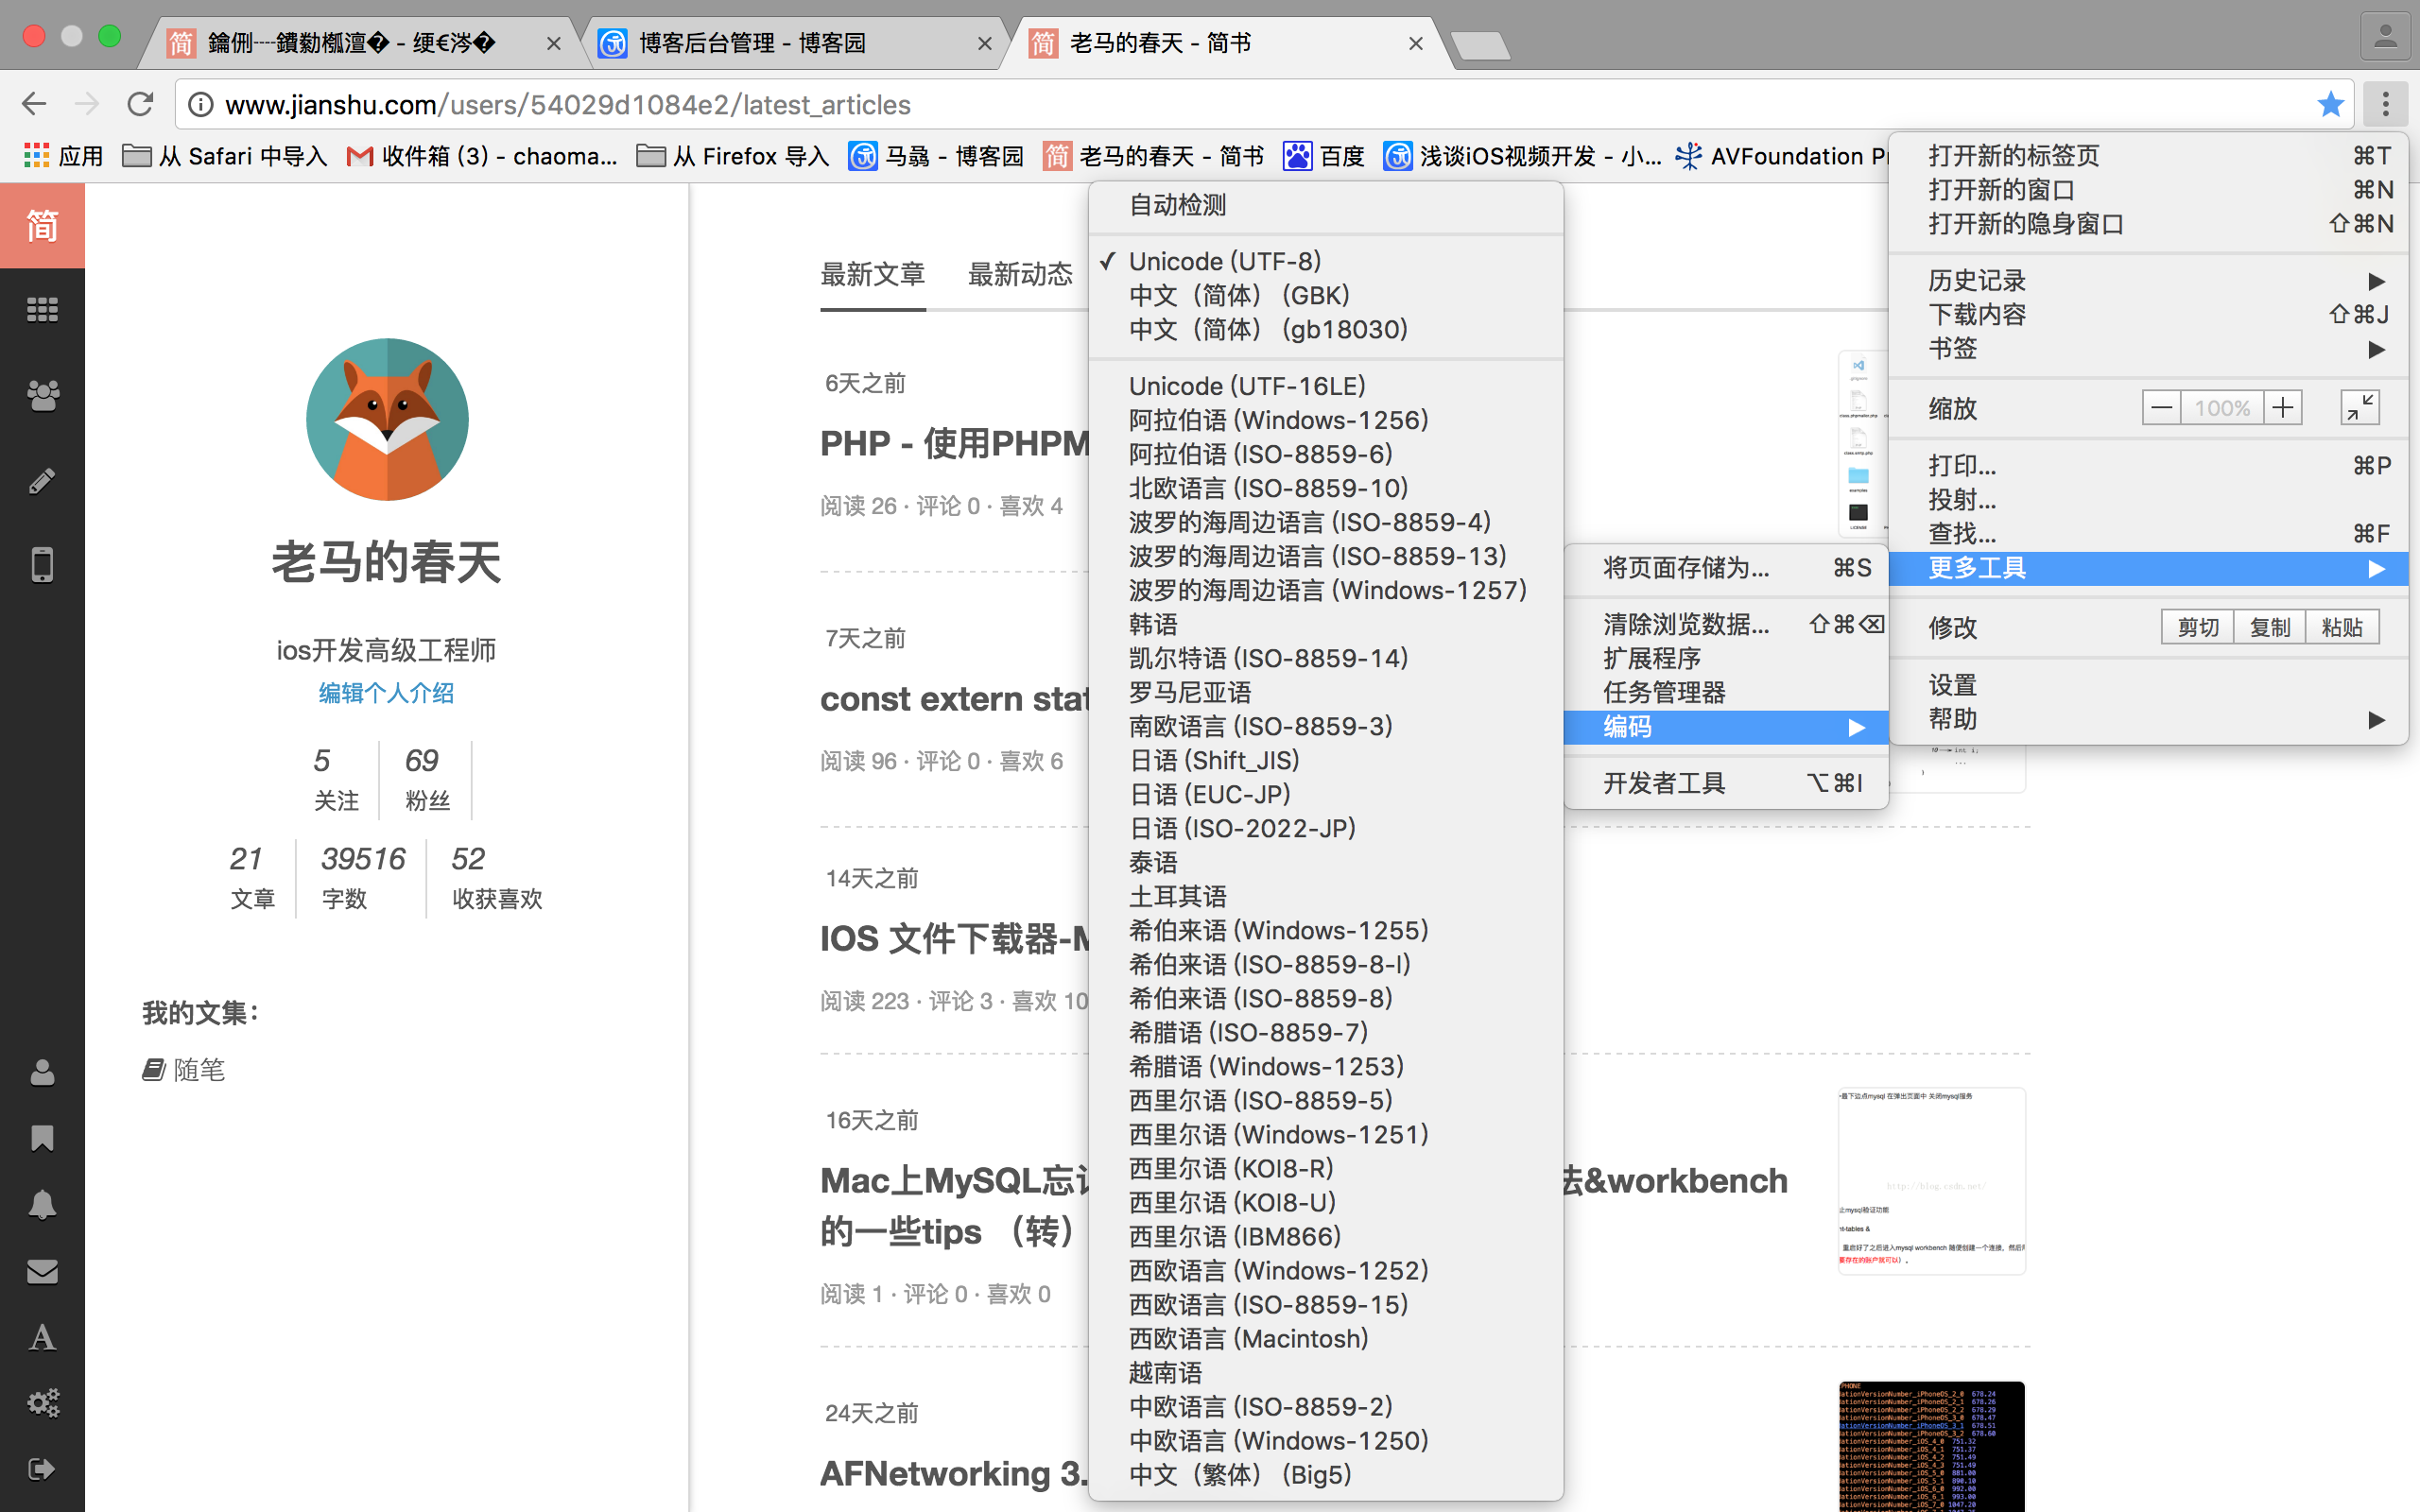Expand the 历史记录 submenu
The image size is (2420, 1512).
[x=2148, y=281]
